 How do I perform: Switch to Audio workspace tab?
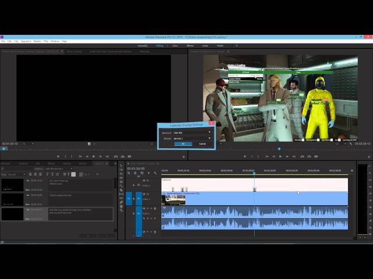205,45
